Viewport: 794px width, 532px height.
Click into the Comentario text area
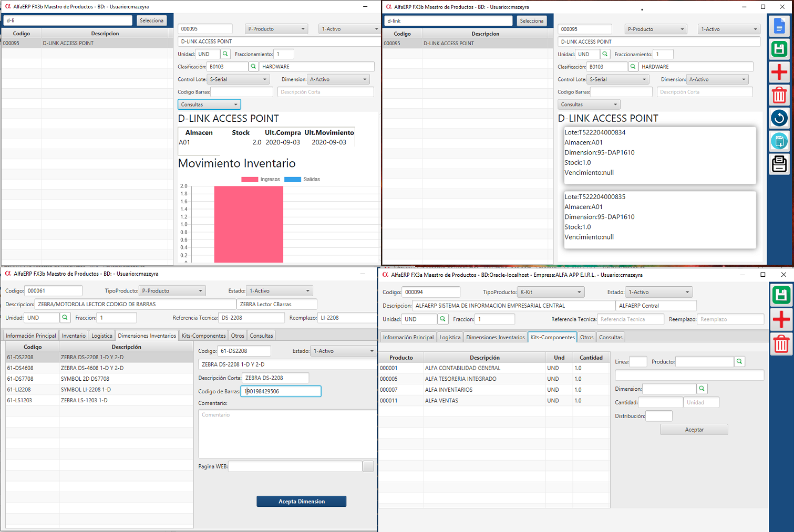click(287, 434)
